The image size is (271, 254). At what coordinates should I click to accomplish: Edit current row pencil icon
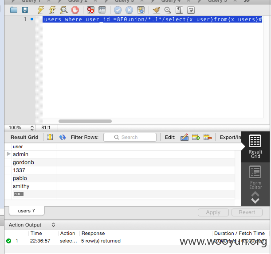185,137
